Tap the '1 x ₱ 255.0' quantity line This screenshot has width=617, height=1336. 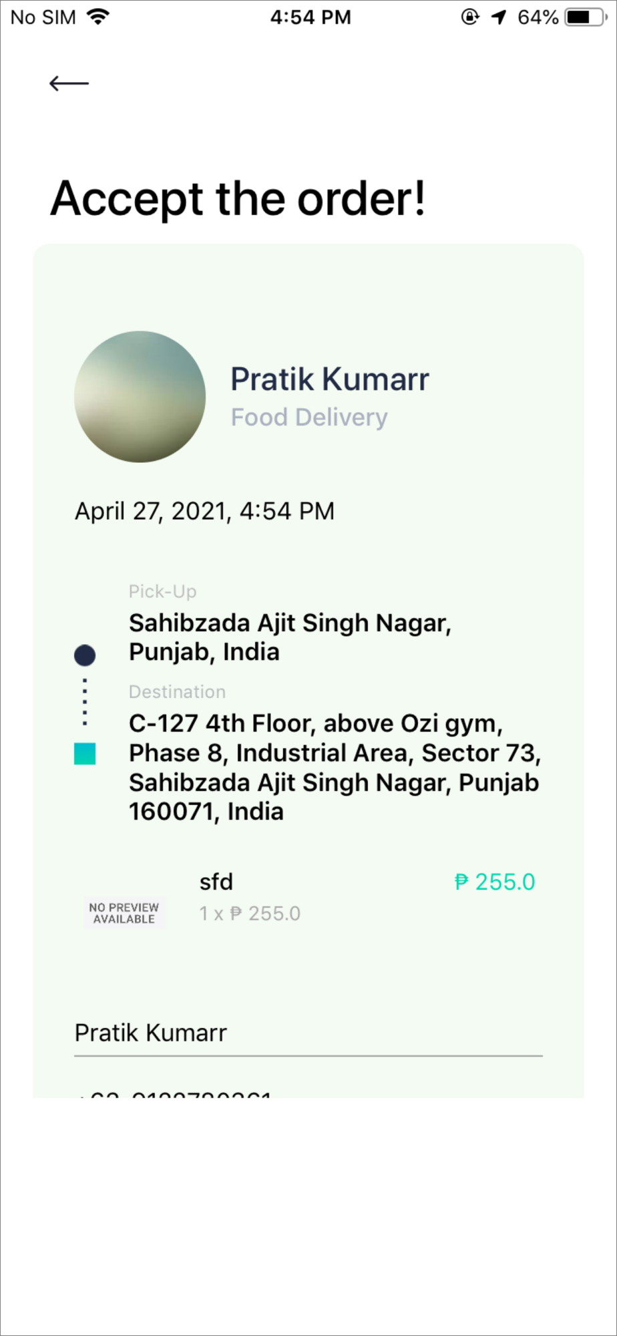250,913
